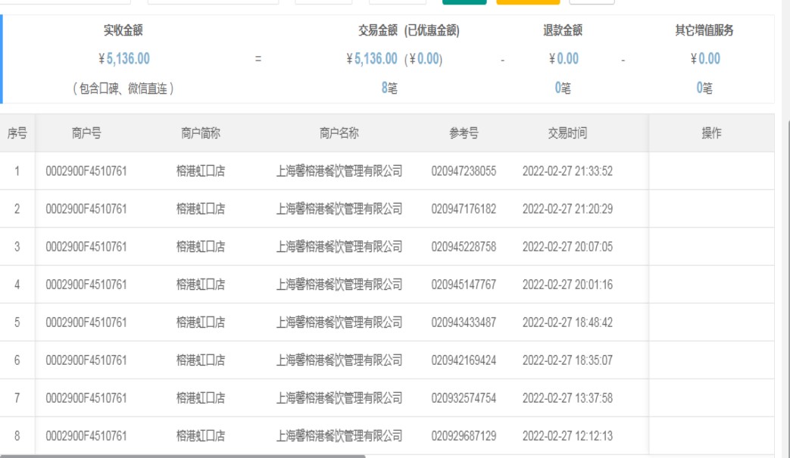The height and width of the screenshot is (458, 790).
Task: Select row with reference number 020947238055
Action: coord(464,171)
